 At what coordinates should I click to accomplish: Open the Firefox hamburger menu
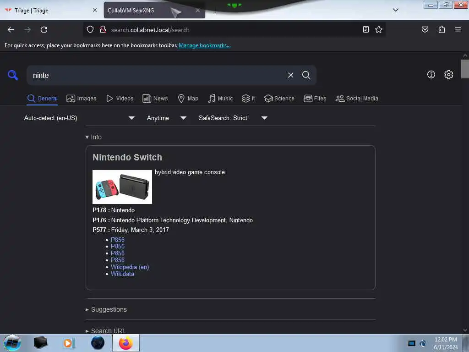(x=458, y=30)
